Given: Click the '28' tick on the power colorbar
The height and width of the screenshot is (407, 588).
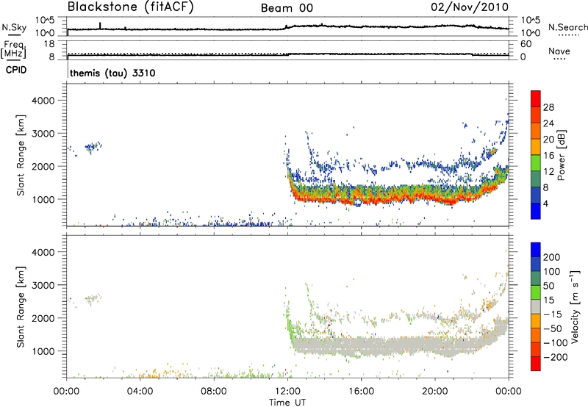Looking at the screenshot, I should pyautogui.click(x=548, y=107).
